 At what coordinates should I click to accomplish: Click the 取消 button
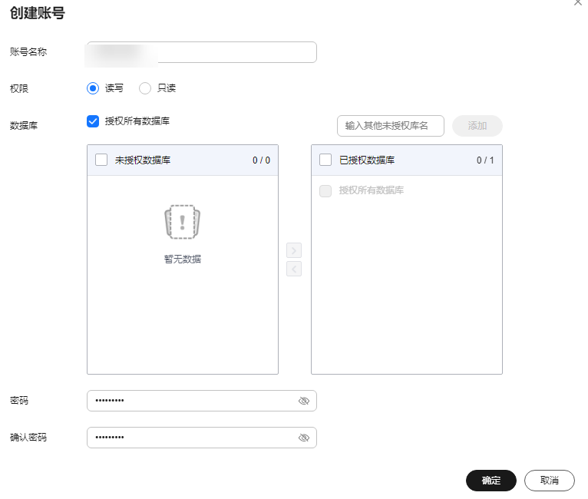pyautogui.click(x=550, y=481)
